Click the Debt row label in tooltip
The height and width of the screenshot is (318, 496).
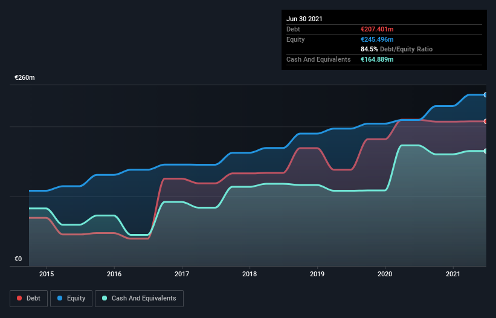tap(293, 29)
